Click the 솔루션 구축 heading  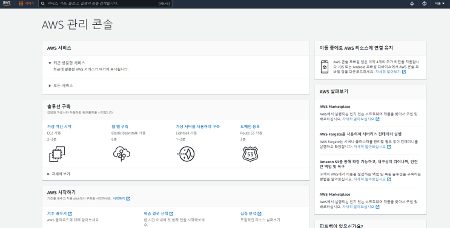[x=59, y=106]
